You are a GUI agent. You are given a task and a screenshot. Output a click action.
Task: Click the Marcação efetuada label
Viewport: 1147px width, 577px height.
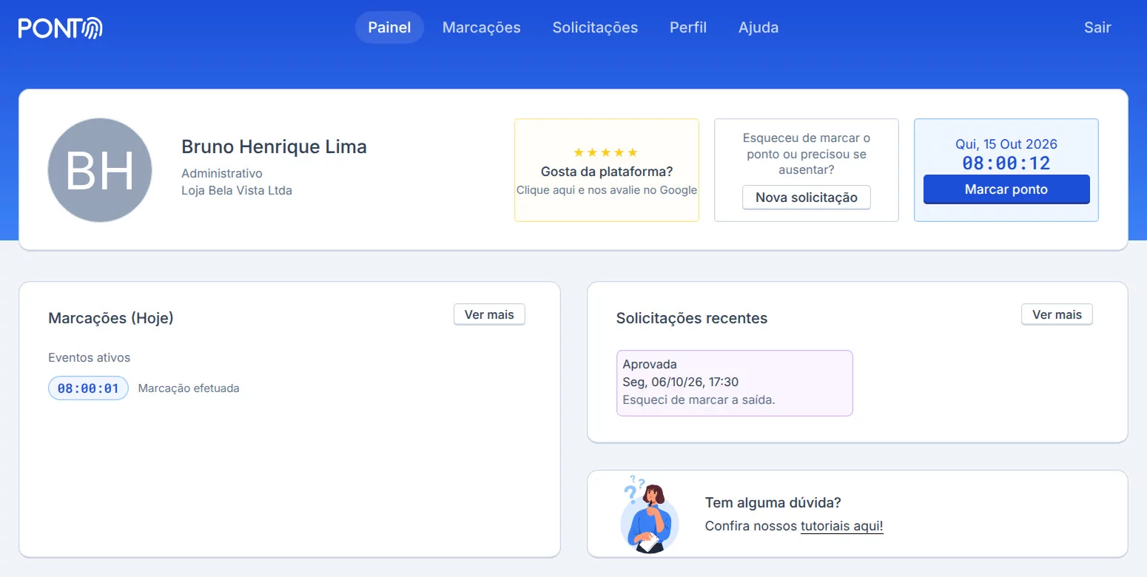tap(189, 388)
